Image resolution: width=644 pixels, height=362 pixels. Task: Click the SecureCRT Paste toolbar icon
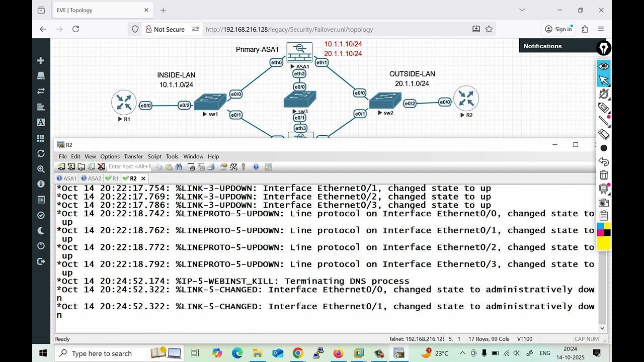(169, 166)
